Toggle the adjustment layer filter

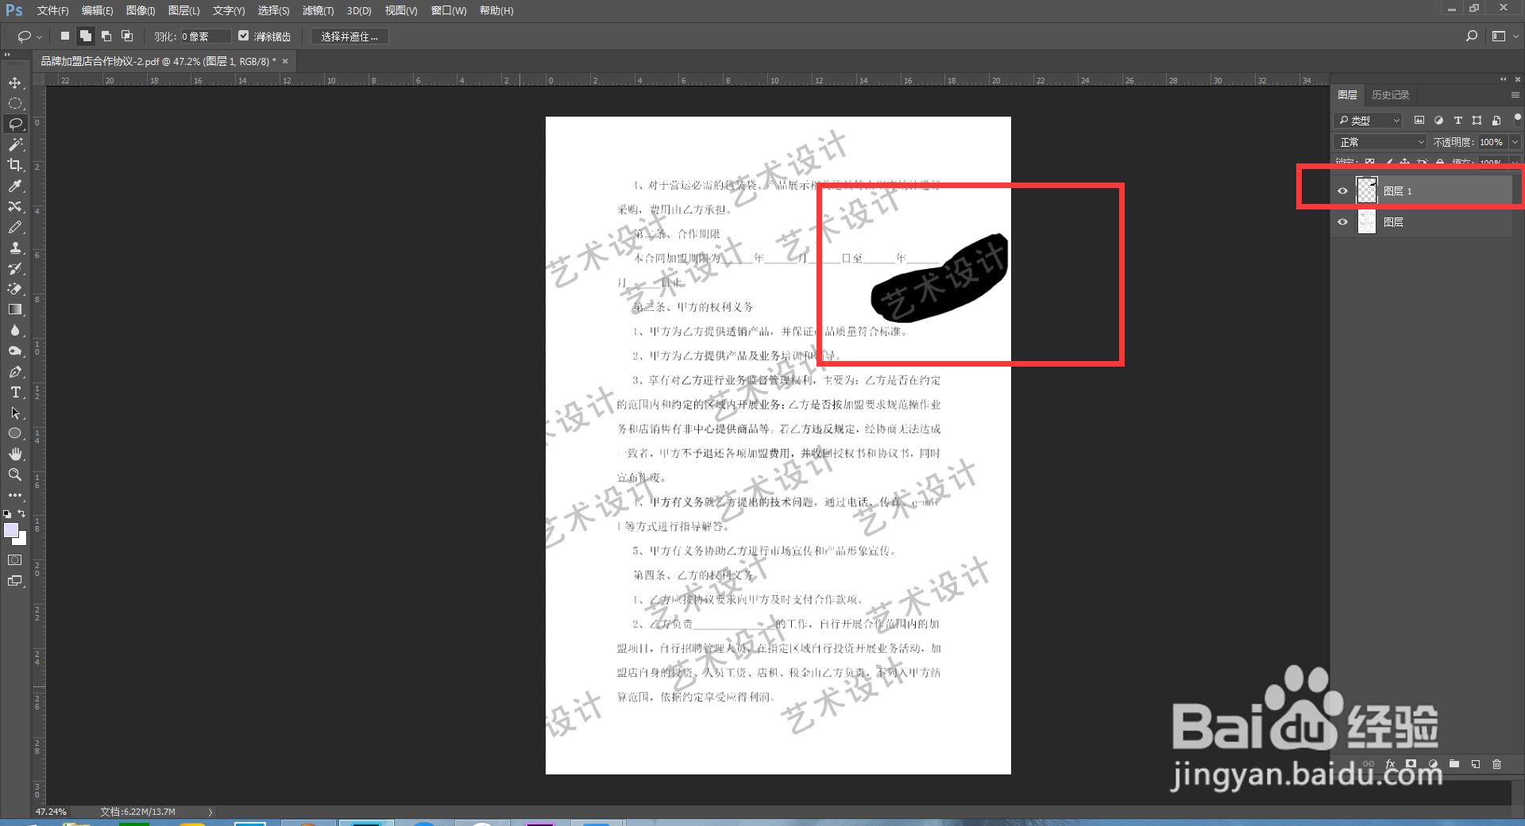point(1438,121)
